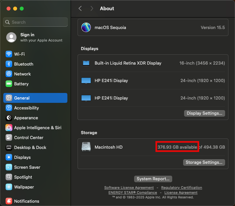The width and height of the screenshot is (235, 206).
Task: Click the Bluetooth sidebar icon
Action: point(9,64)
